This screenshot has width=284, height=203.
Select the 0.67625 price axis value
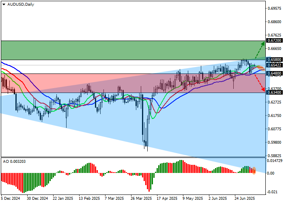point(275,35)
